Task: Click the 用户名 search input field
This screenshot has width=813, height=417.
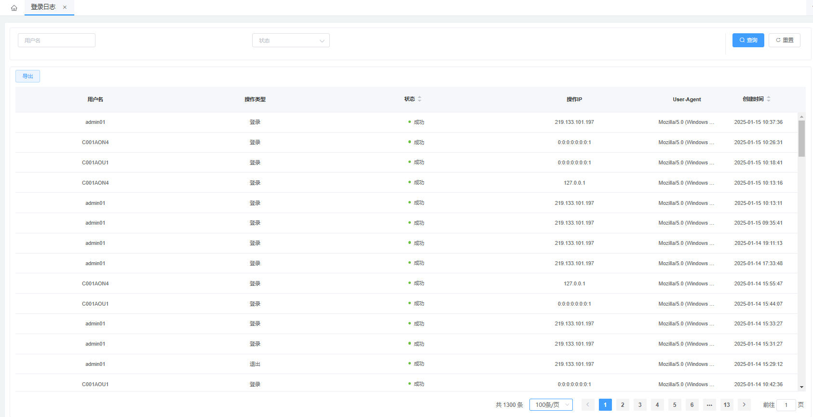Action: [x=56, y=40]
